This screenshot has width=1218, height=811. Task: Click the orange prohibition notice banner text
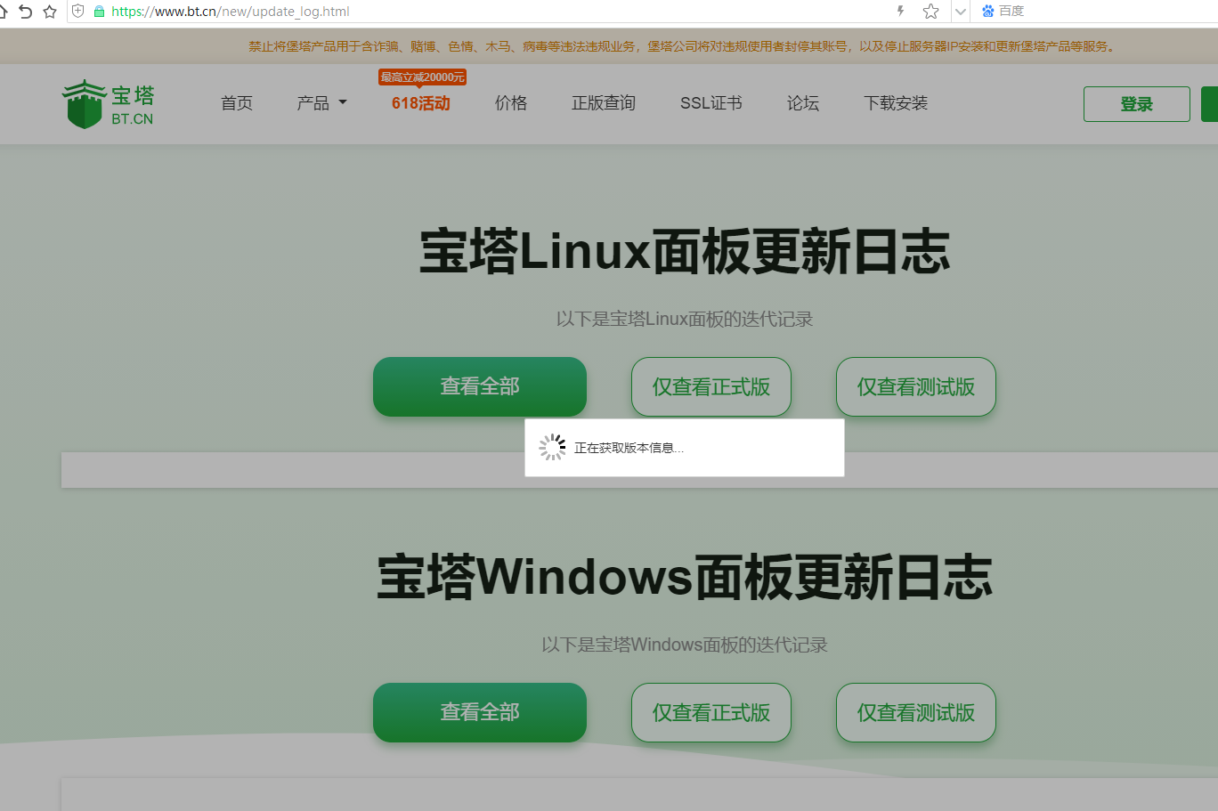pyautogui.click(x=682, y=46)
